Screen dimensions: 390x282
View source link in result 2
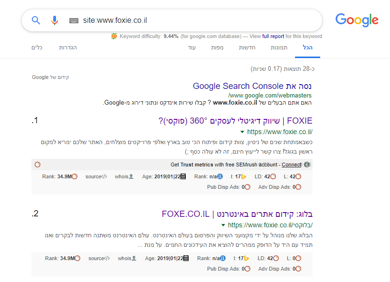pos(99,258)
